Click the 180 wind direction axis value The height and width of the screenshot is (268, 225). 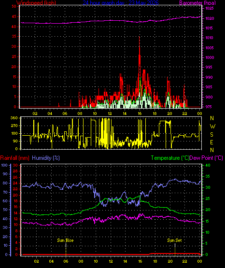click(x=14, y=133)
